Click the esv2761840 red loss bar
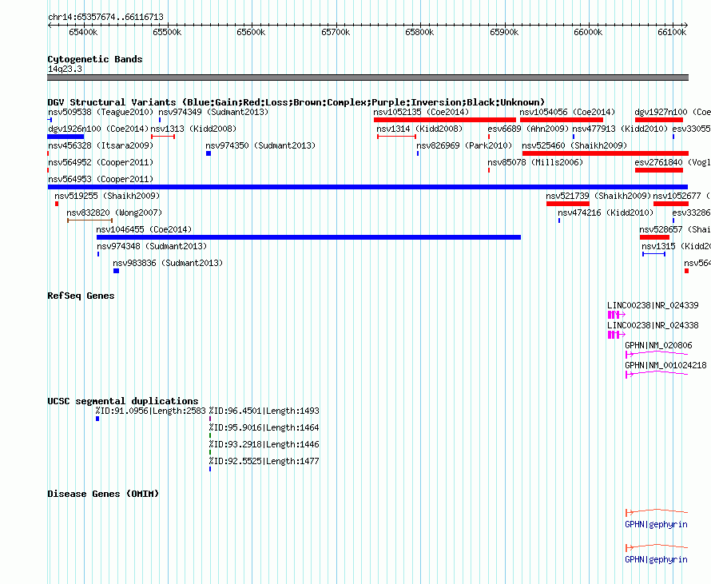The width and height of the screenshot is (711, 584). [x=659, y=170]
